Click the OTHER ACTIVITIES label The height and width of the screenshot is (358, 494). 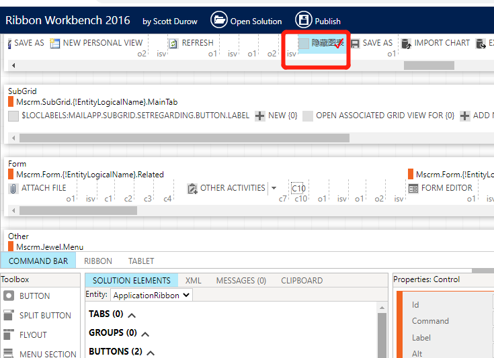point(233,188)
